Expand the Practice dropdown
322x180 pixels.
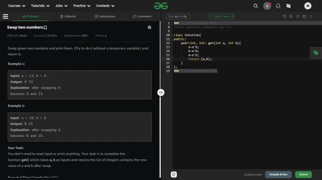click(82, 6)
